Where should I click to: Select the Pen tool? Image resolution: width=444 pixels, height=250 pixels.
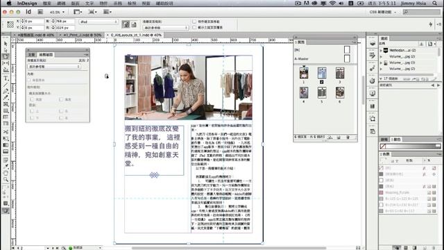pyautogui.click(x=6, y=91)
